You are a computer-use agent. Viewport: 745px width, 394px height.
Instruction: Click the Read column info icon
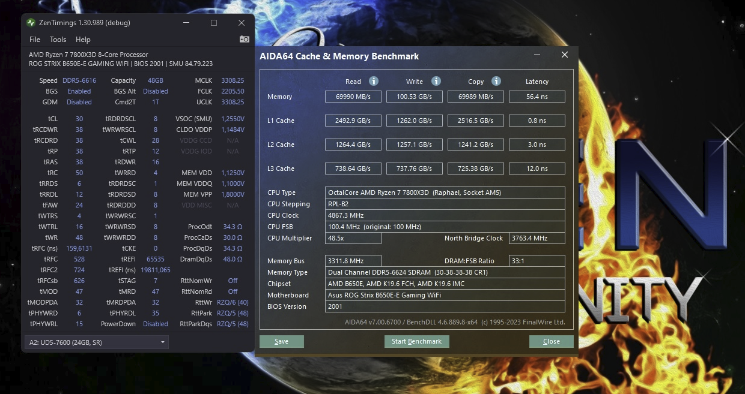coord(373,81)
